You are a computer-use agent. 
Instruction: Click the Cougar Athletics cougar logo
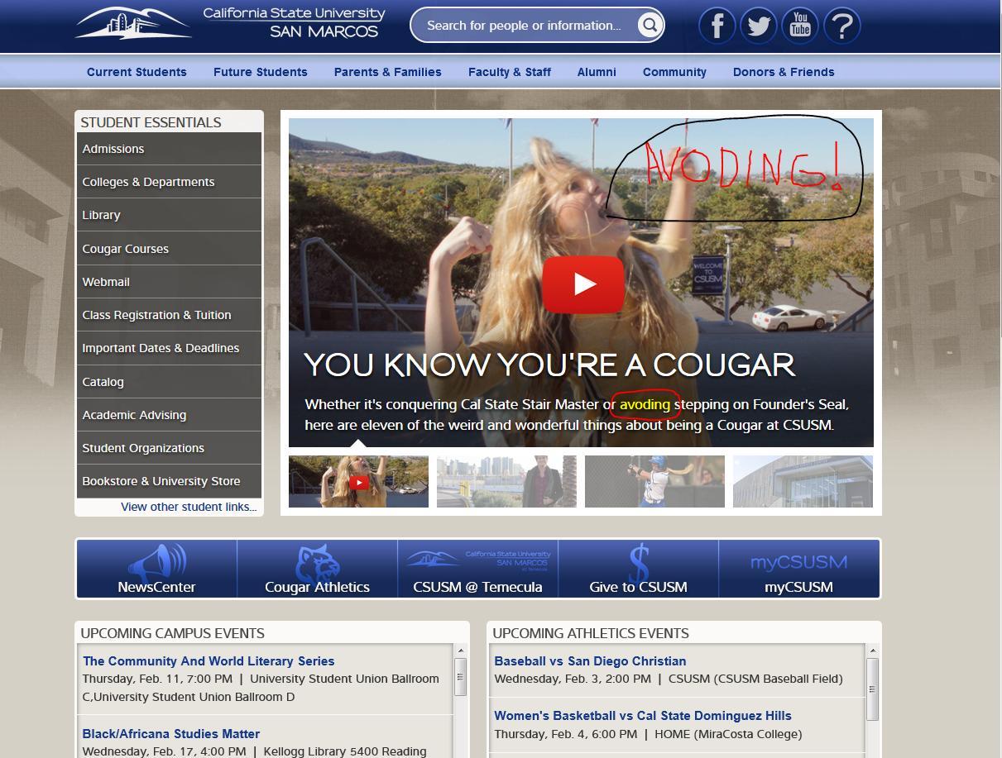tap(317, 561)
